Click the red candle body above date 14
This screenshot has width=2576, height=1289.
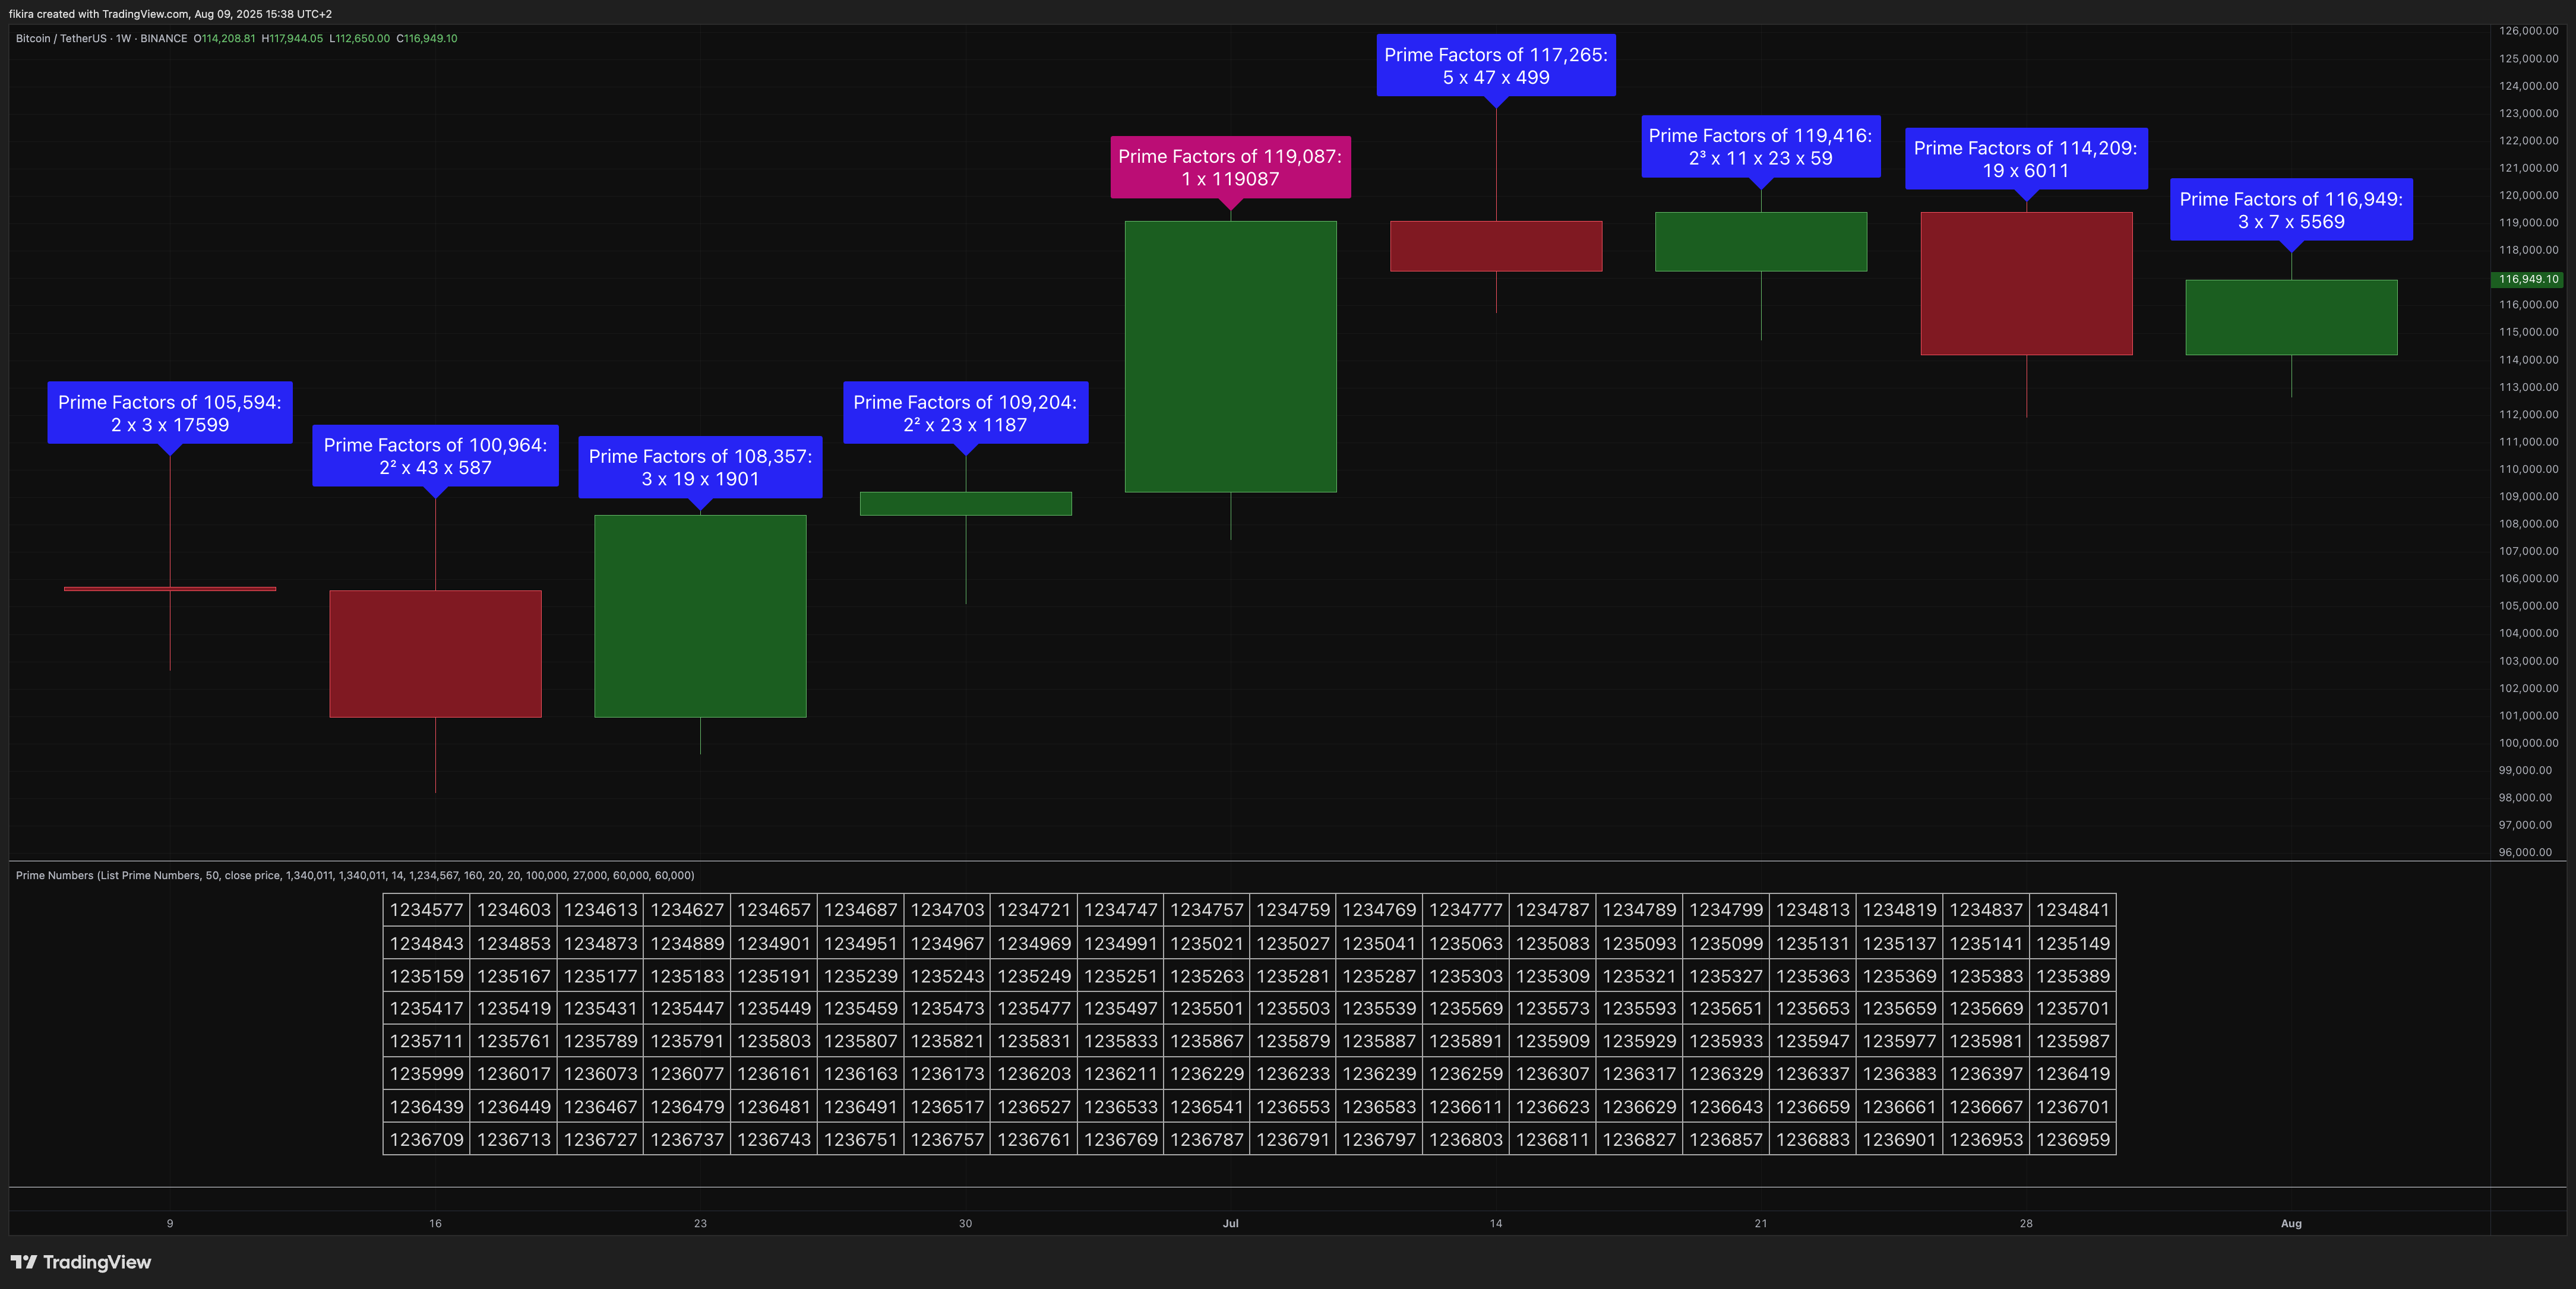coord(1496,246)
